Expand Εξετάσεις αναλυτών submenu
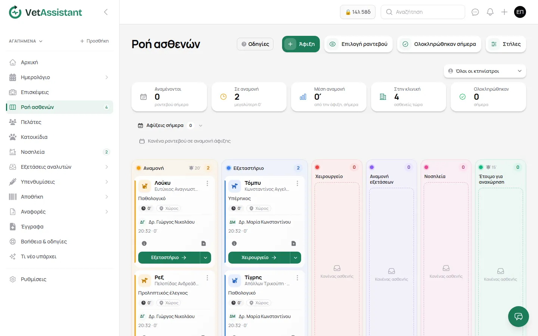 [106, 167]
